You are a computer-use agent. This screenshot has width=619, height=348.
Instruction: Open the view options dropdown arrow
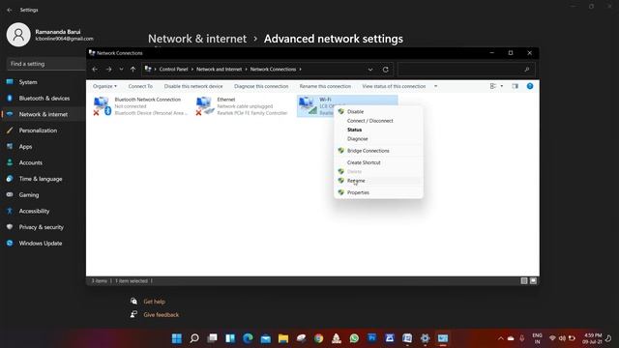[502, 86]
